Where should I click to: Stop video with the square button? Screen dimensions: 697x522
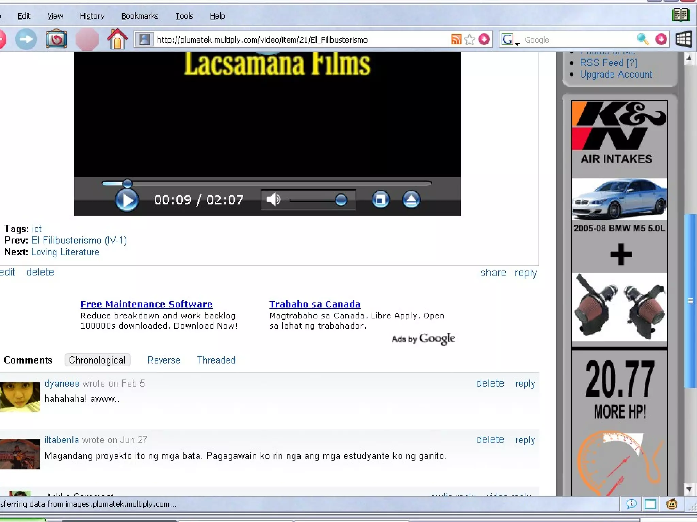click(x=380, y=200)
